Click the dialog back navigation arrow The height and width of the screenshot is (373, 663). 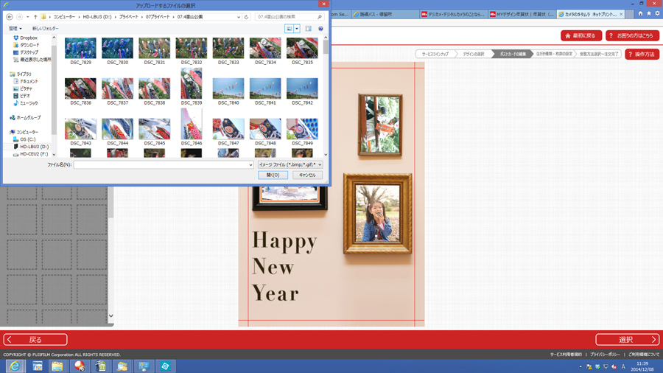(10, 17)
